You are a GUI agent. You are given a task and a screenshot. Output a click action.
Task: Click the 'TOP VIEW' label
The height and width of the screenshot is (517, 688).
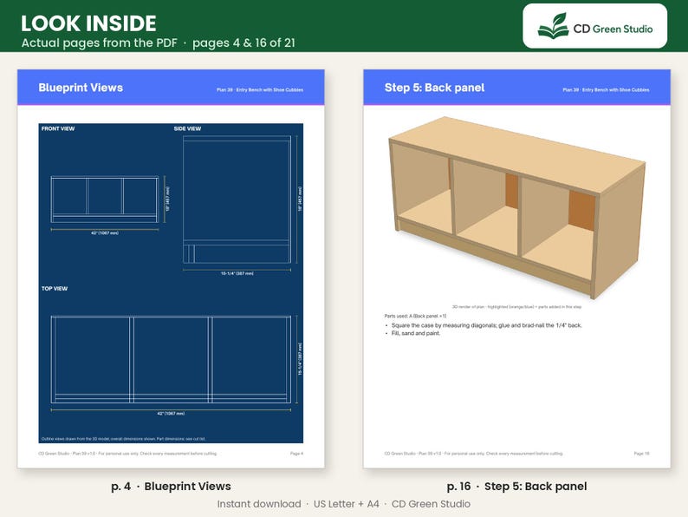[55, 289]
